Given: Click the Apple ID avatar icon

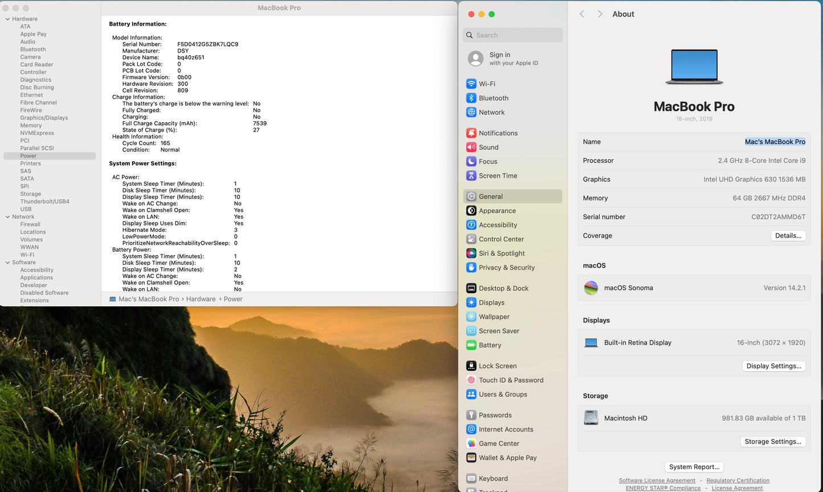Looking at the screenshot, I should tap(476, 59).
